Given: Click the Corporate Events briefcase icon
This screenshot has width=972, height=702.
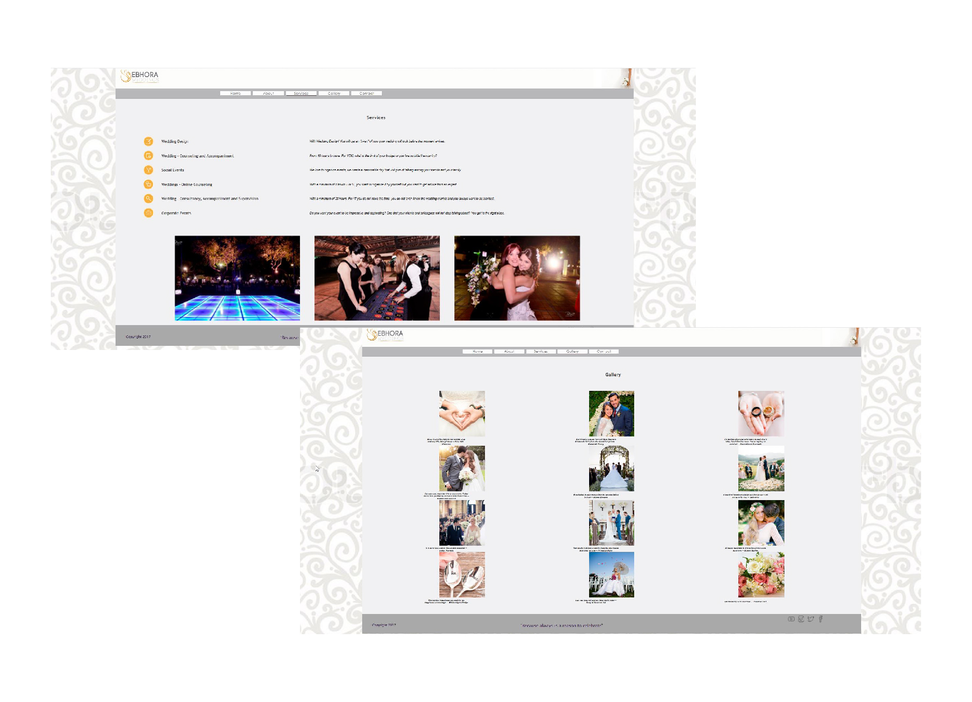Looking at the screenshot, I should 148,213.
